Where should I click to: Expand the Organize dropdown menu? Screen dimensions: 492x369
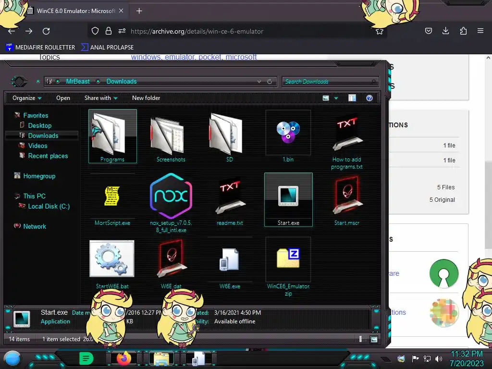click(27, 98)
